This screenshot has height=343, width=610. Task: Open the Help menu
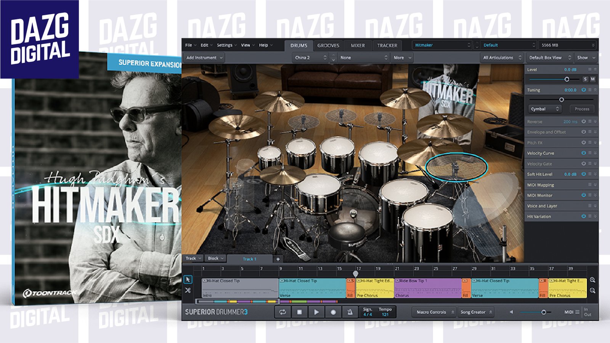coord(266,45)
